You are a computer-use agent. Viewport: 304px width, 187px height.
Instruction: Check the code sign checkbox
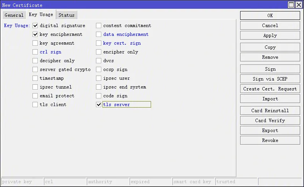click(x=99, y=96)
